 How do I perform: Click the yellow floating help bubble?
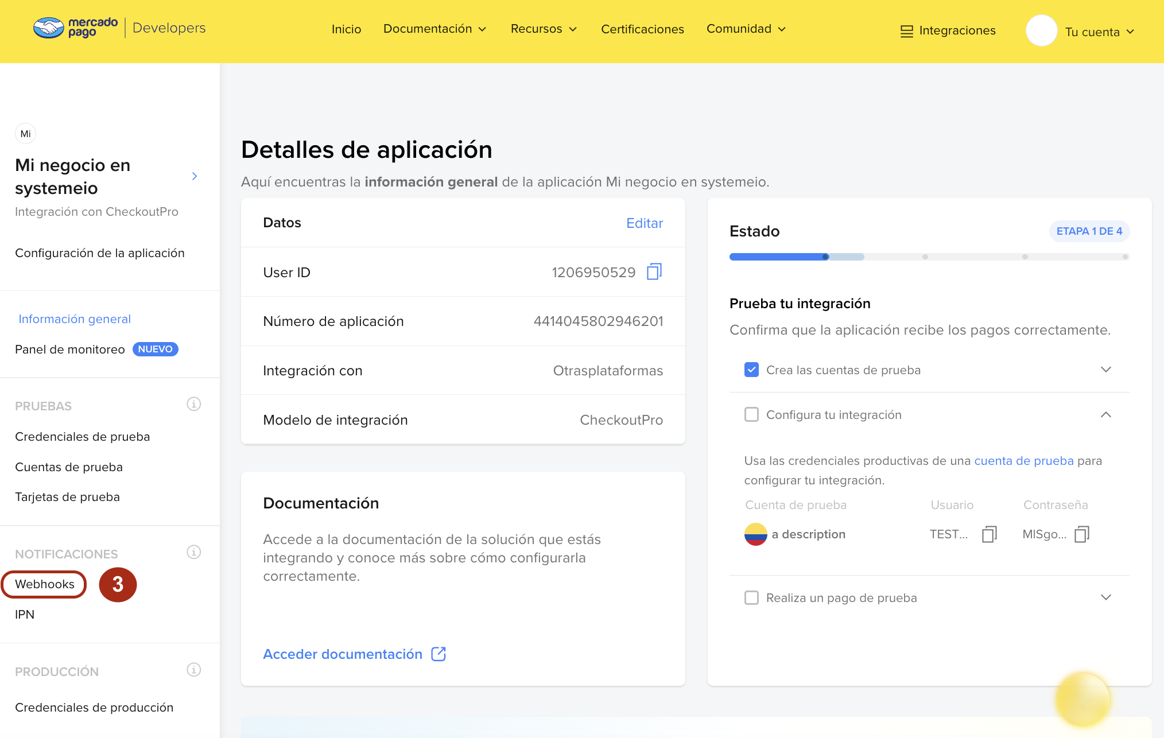tap(1083, 700)
